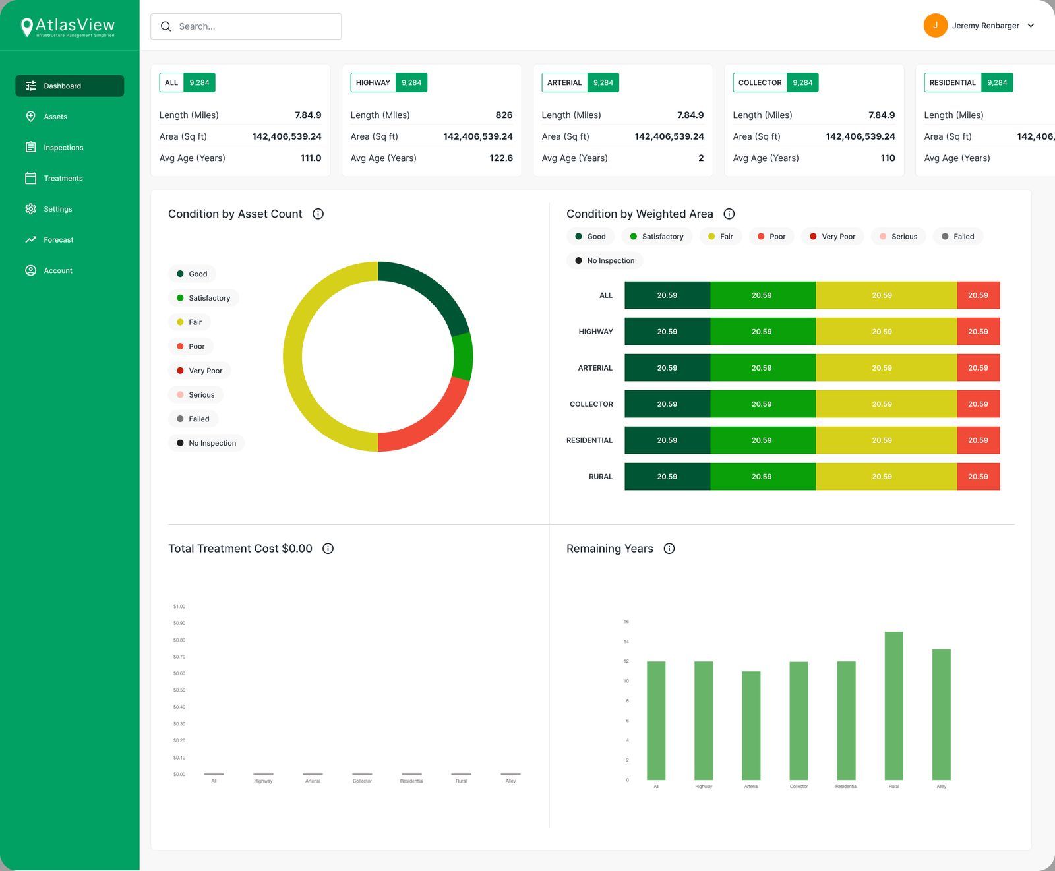Expand the Jeremy Renbarger user menu chevron
The width and height of the screenshot is (1055, 871).
1031,26
